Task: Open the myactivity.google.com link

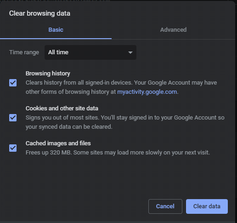Action: tap(147, 92)
